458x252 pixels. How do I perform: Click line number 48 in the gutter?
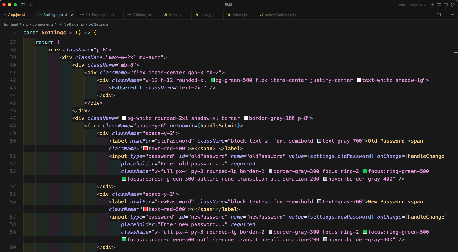pyautogui.click(x=13, y=126)
